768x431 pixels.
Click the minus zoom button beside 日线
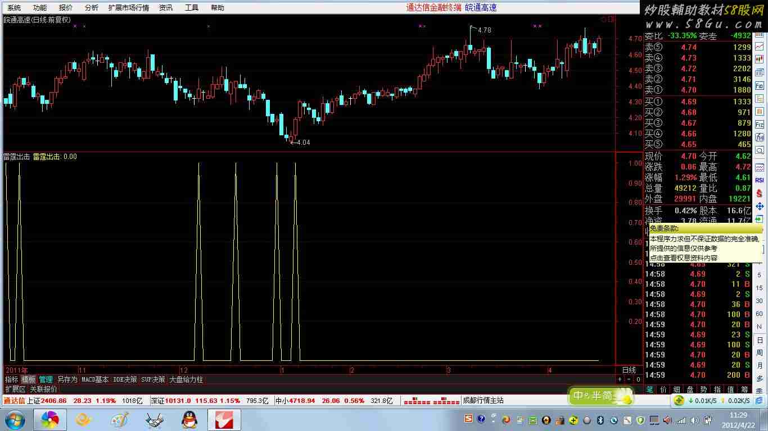(629, 379)
